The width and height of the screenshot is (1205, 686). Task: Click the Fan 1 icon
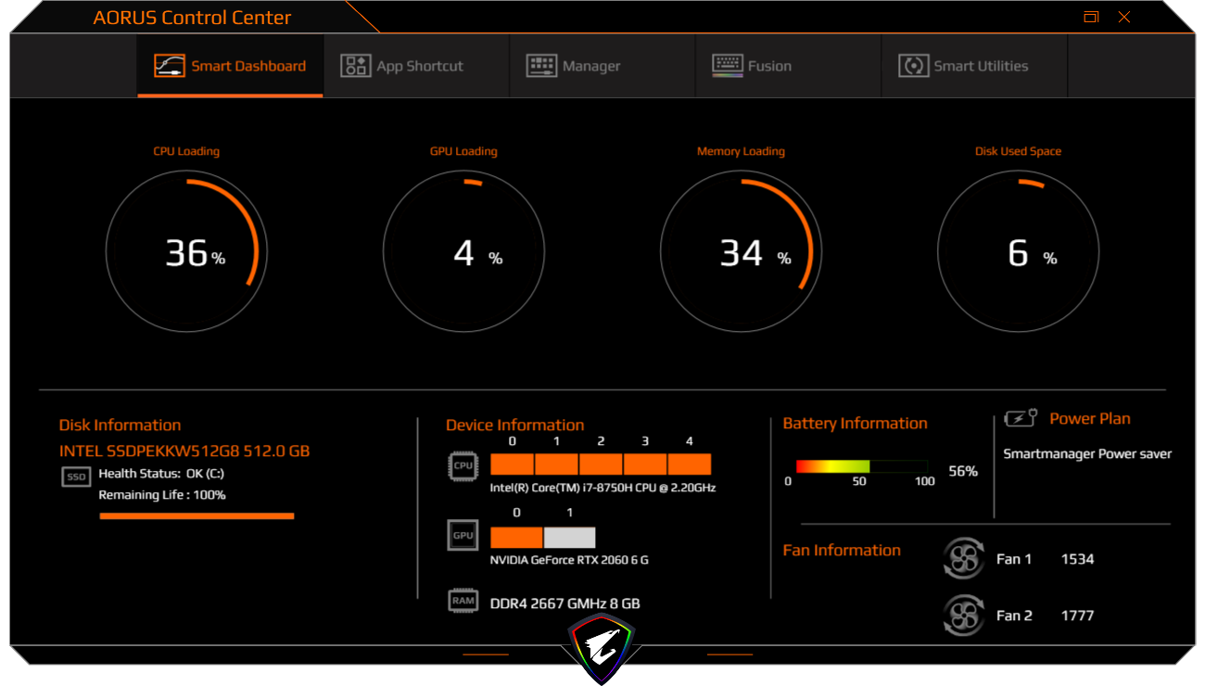964,559
